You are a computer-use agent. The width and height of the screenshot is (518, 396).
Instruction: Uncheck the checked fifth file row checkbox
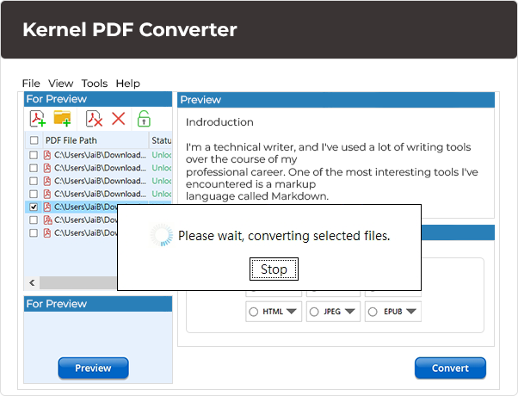point(34,207)
